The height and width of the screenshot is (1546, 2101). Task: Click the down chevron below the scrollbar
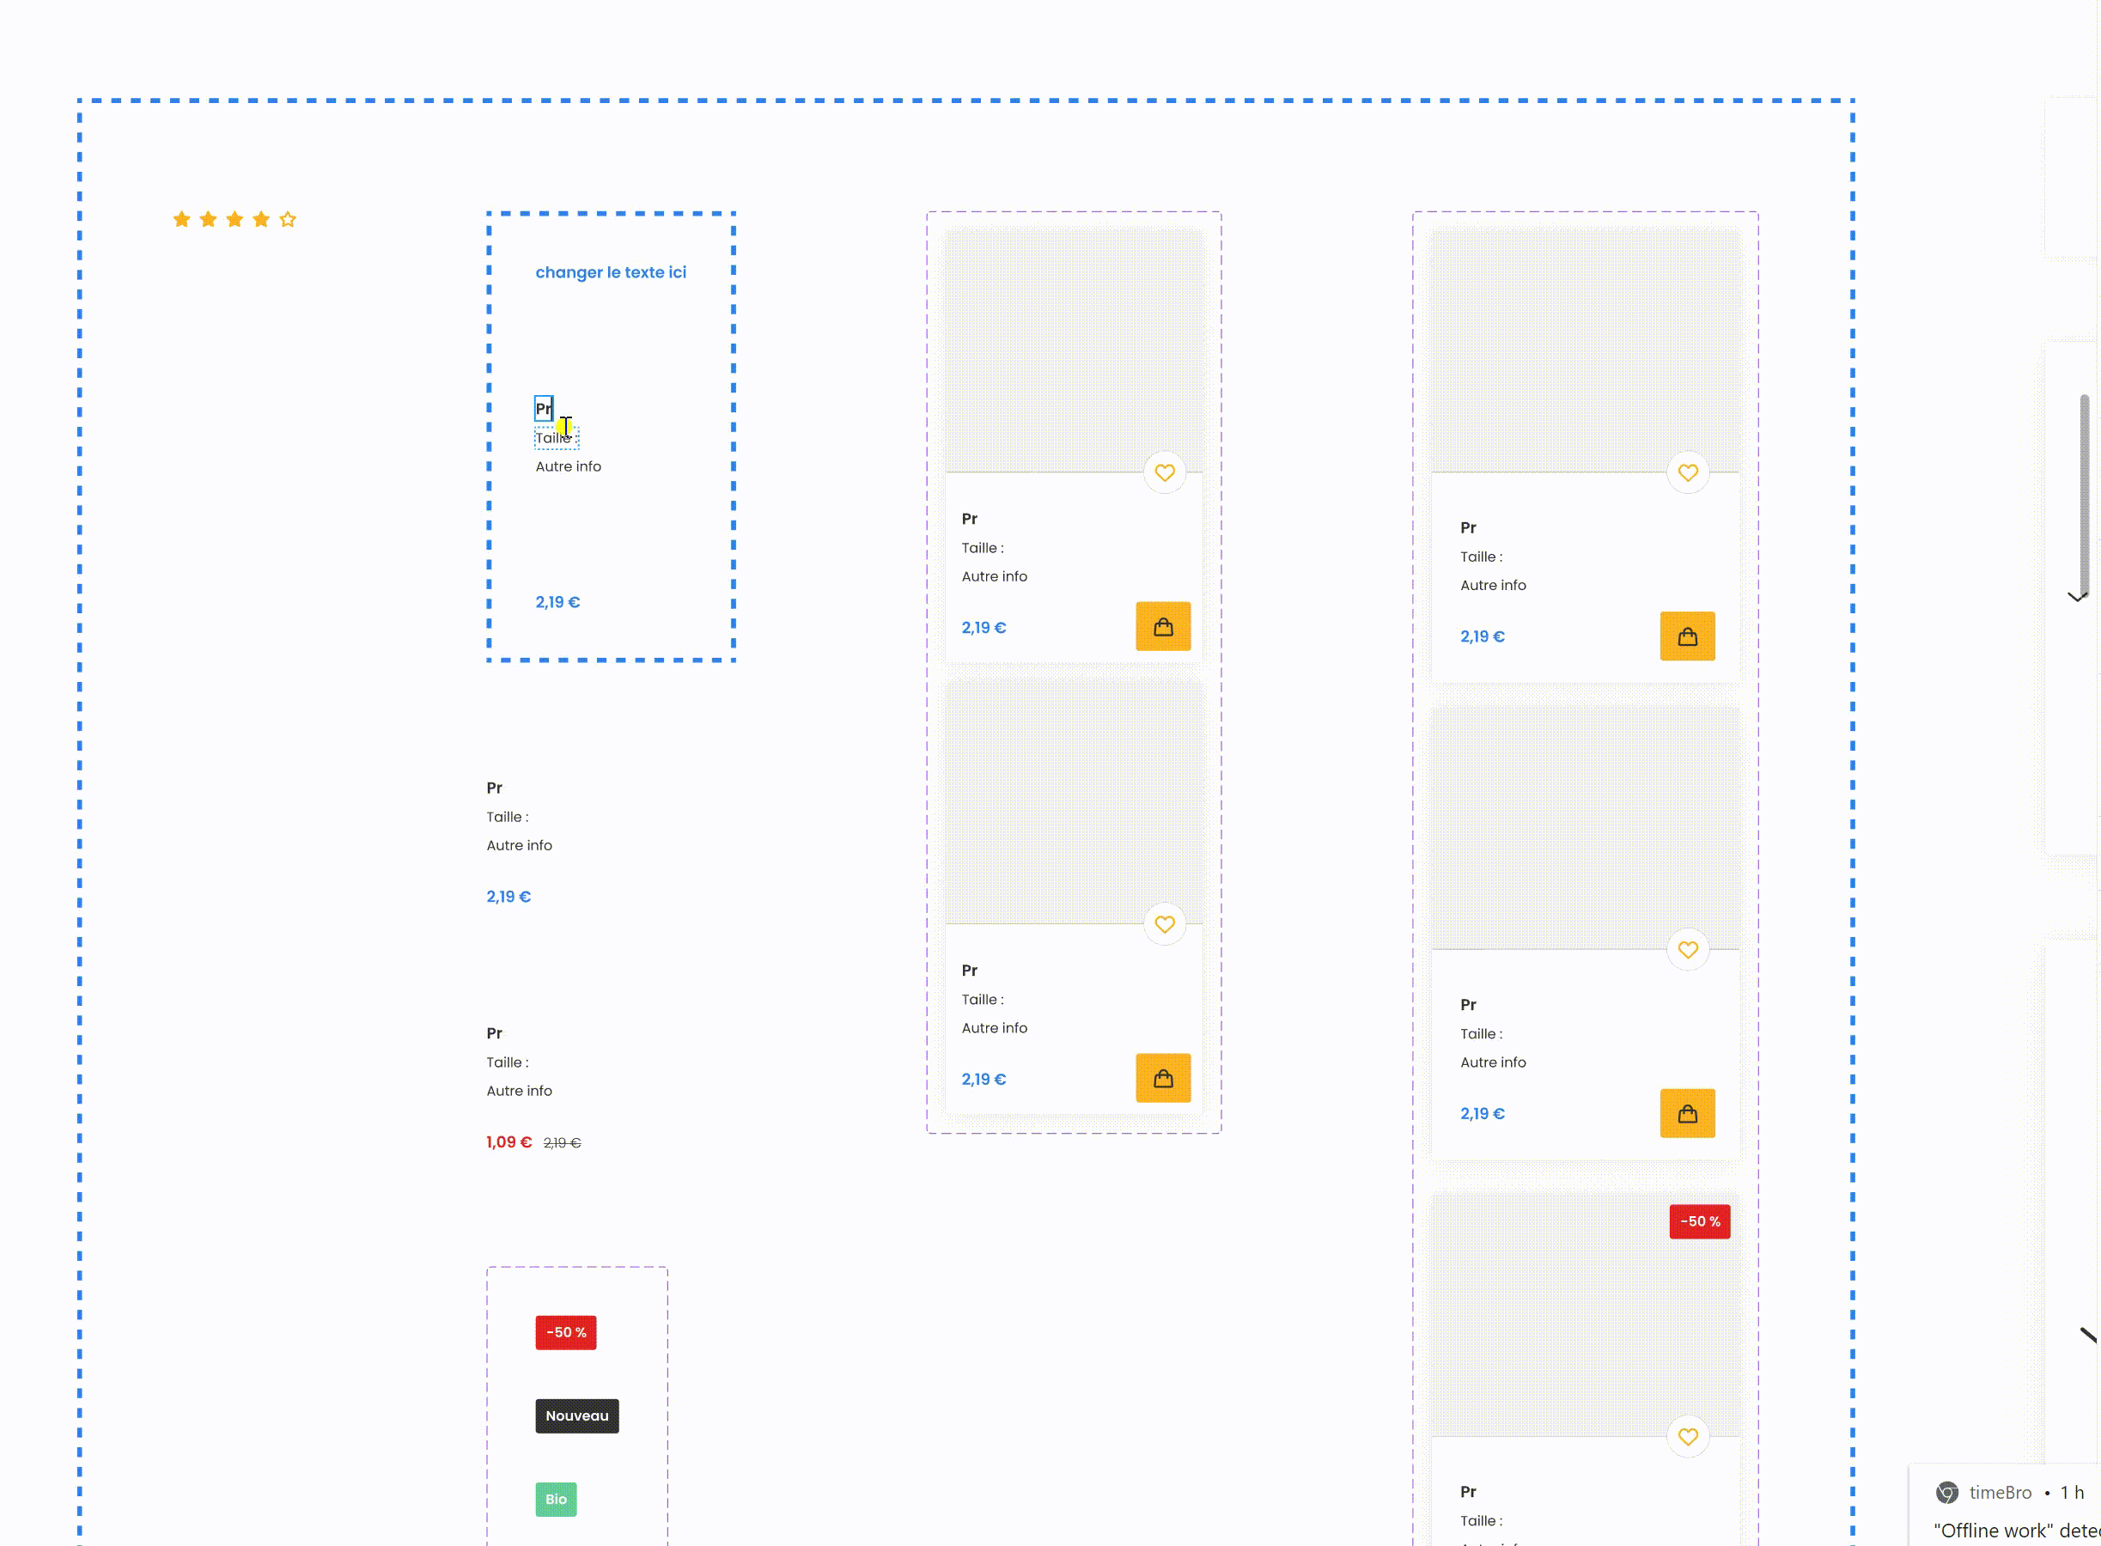pos(2077,596)
